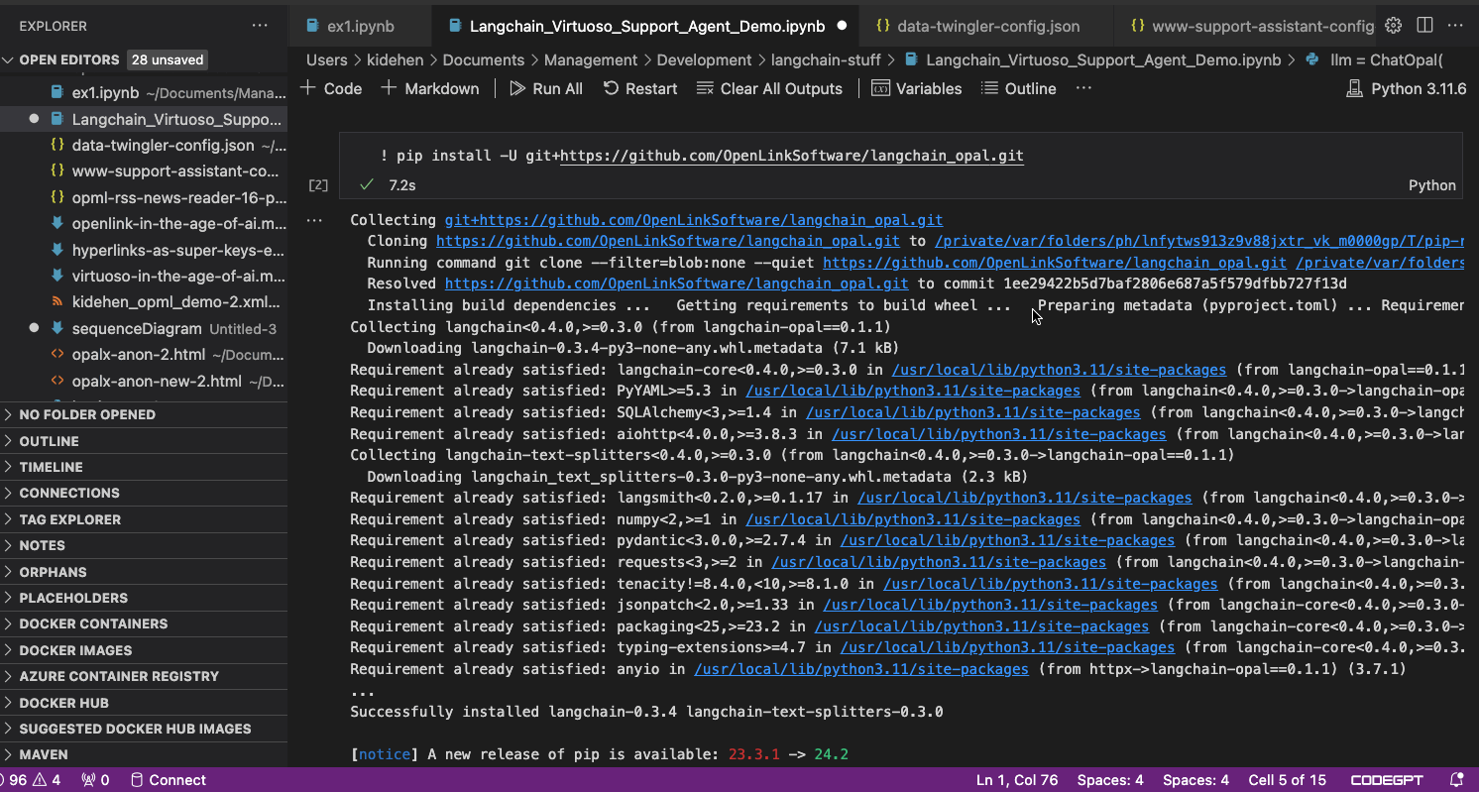Open kidehen_opml_demo-2.xml entry
This screenshot has height=792, width=1479.
click(x=144, y=301)
